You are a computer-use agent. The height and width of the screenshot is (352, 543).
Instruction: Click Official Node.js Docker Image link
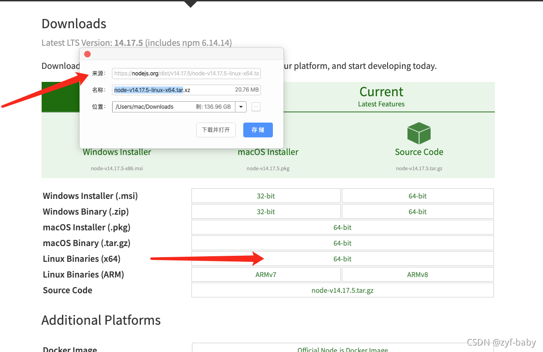click(x=342, y=349)
